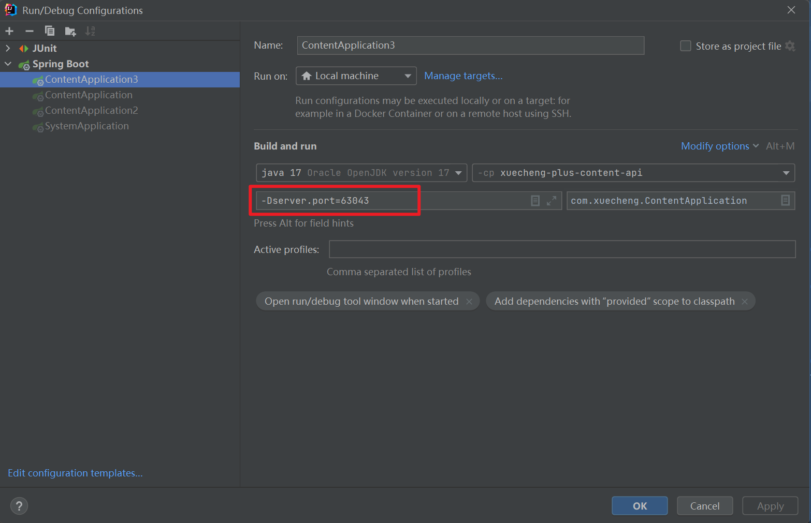Expand the JUnit configurations node
This screenshot has height=523, width=811.
8,48
